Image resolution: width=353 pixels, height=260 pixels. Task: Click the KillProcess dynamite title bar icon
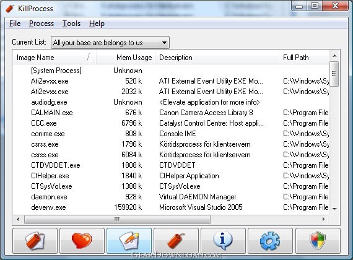[x=10, y=9]
